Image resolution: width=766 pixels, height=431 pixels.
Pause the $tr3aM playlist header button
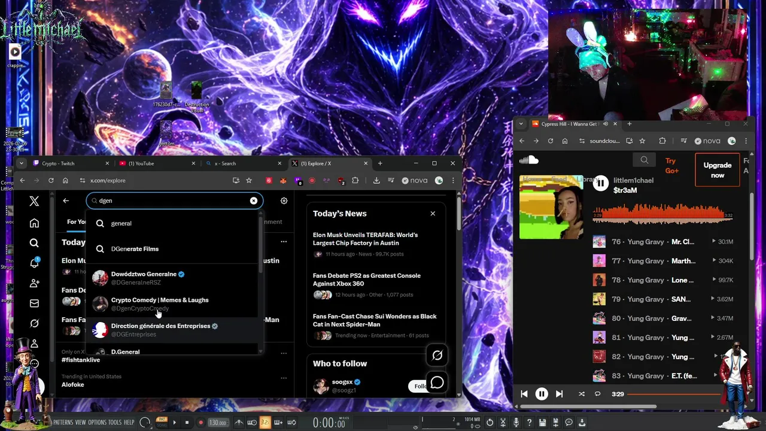[601, 184]
